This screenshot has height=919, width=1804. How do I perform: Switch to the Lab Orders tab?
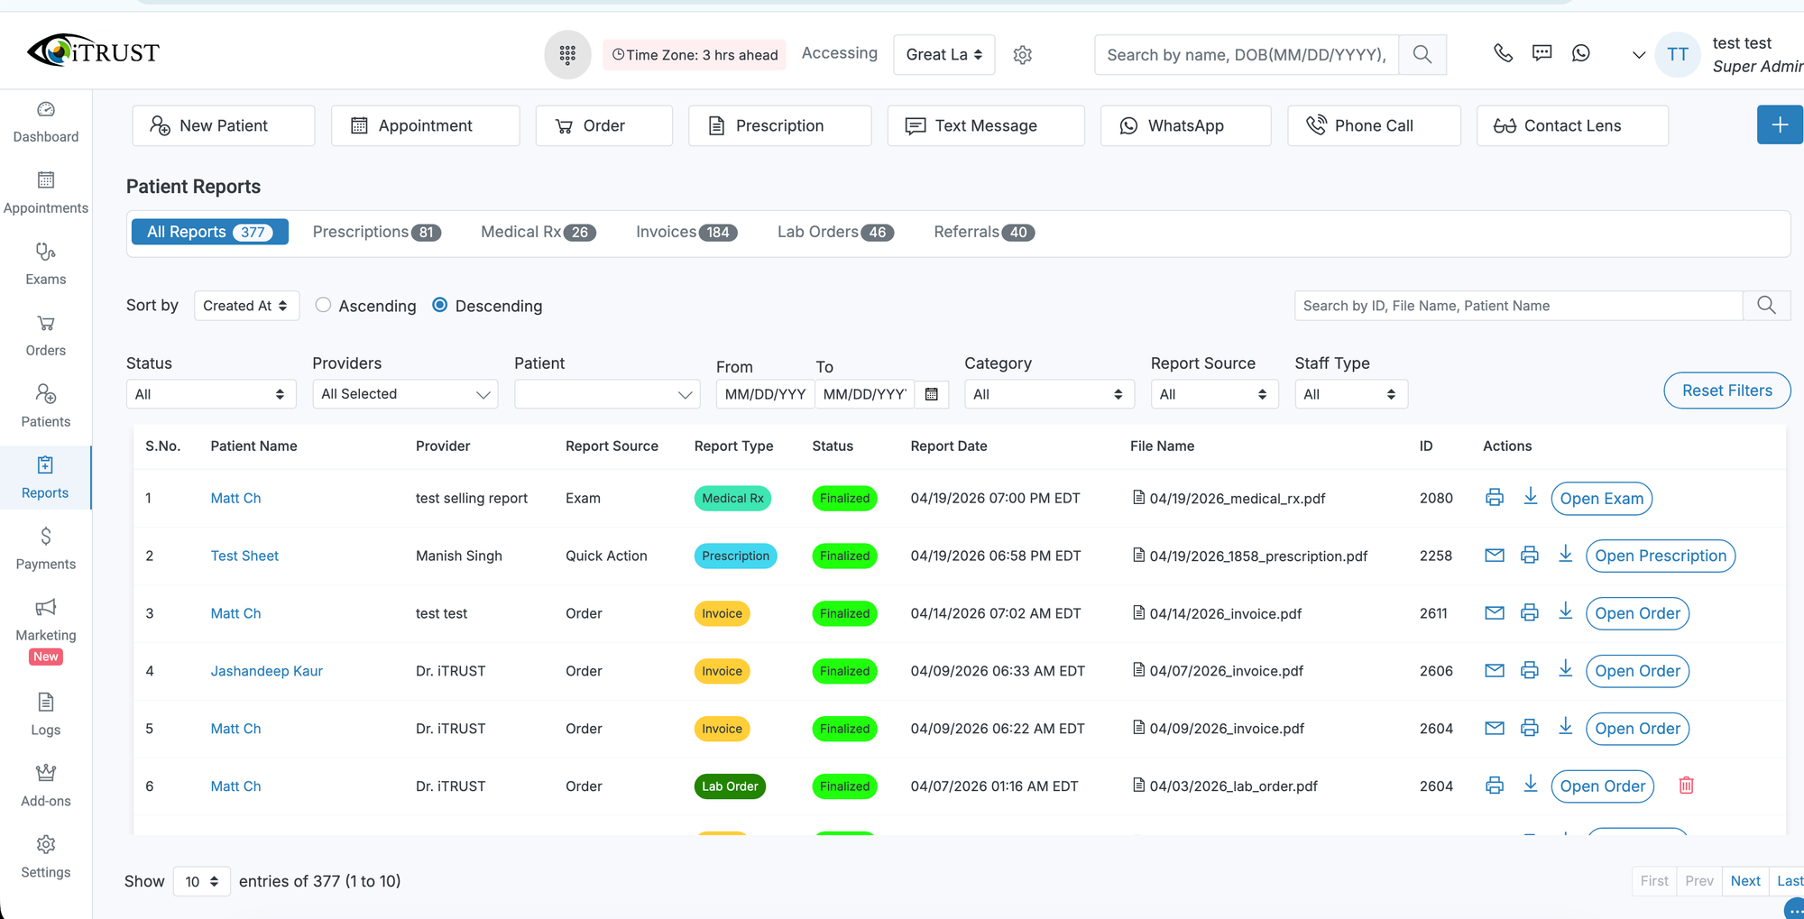click(x=834, y=232)
